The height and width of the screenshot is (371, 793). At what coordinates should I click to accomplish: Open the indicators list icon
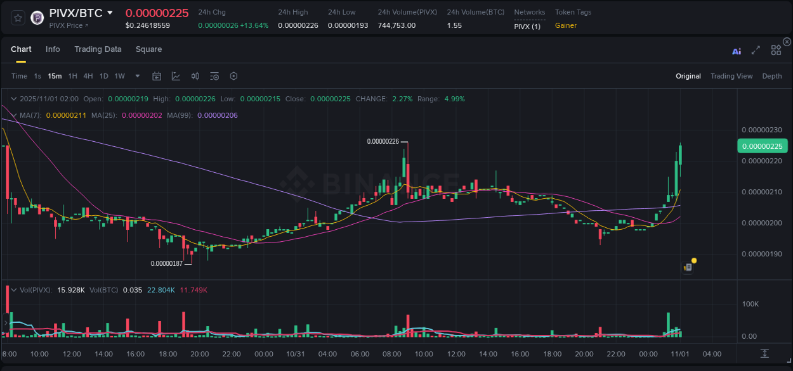click(x=214, y=76)
